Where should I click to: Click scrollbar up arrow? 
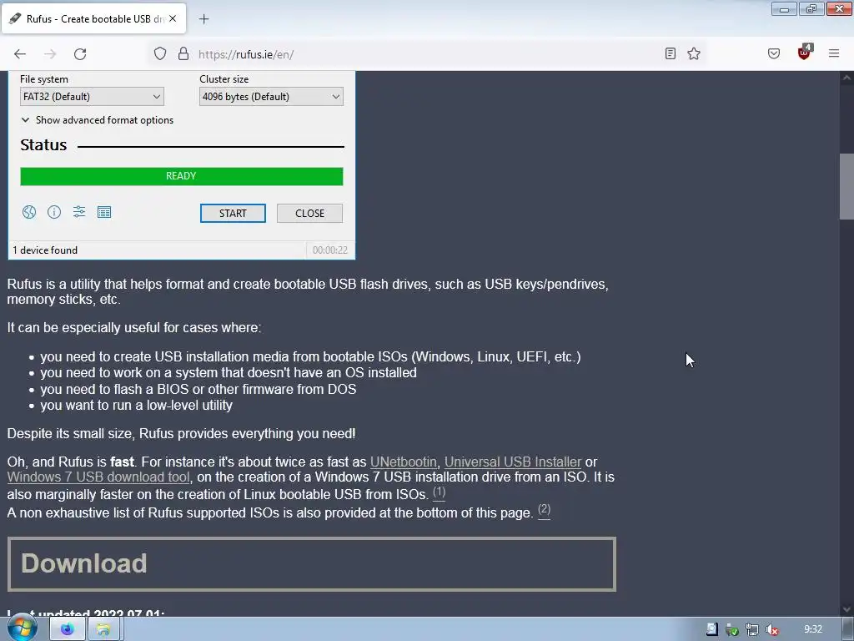pos(846,78)
